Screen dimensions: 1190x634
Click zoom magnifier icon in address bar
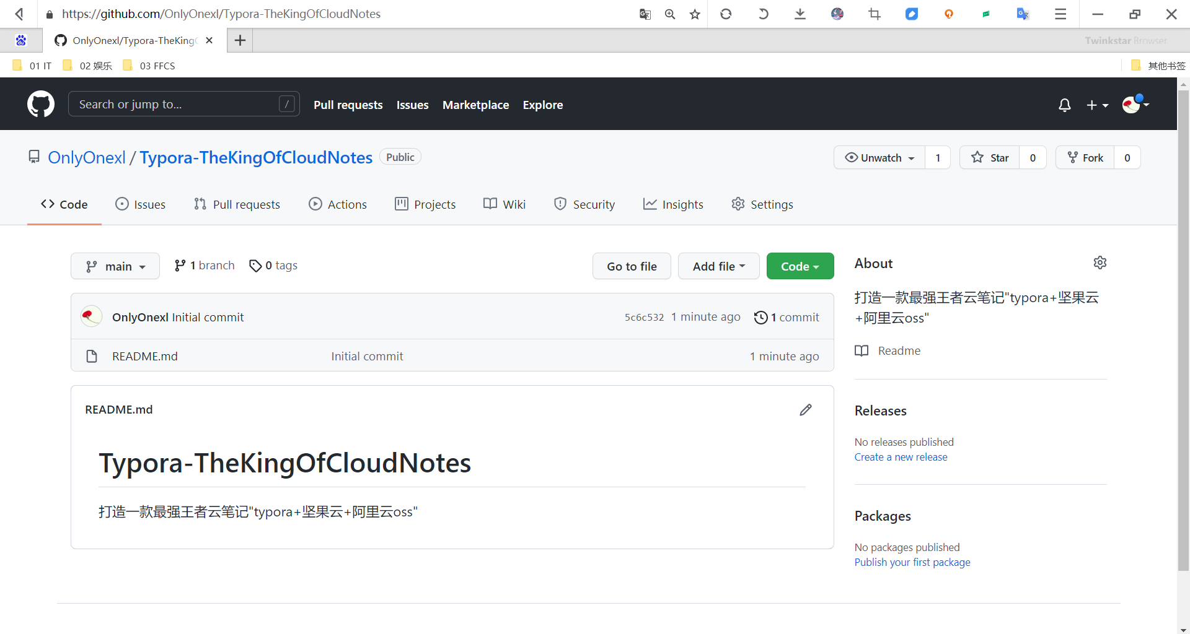[x=670, y=14]
